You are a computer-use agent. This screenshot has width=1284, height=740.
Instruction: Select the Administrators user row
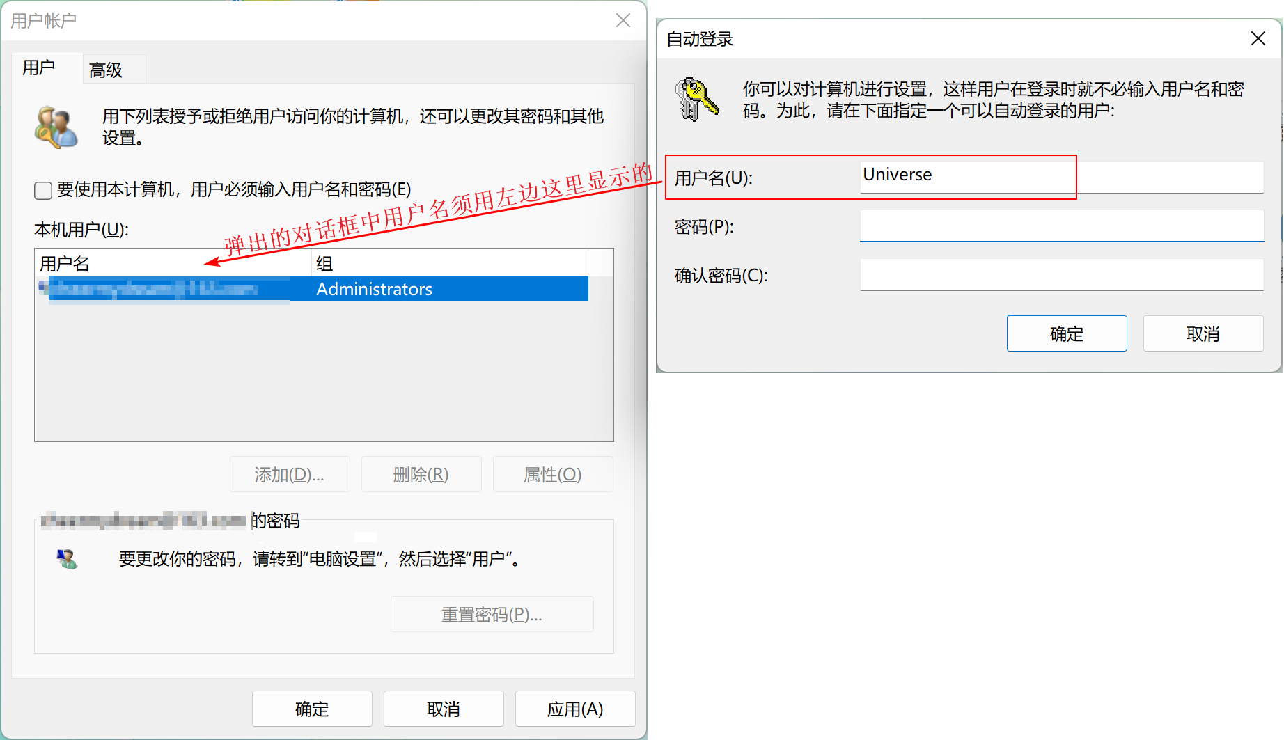pos(312,289)
